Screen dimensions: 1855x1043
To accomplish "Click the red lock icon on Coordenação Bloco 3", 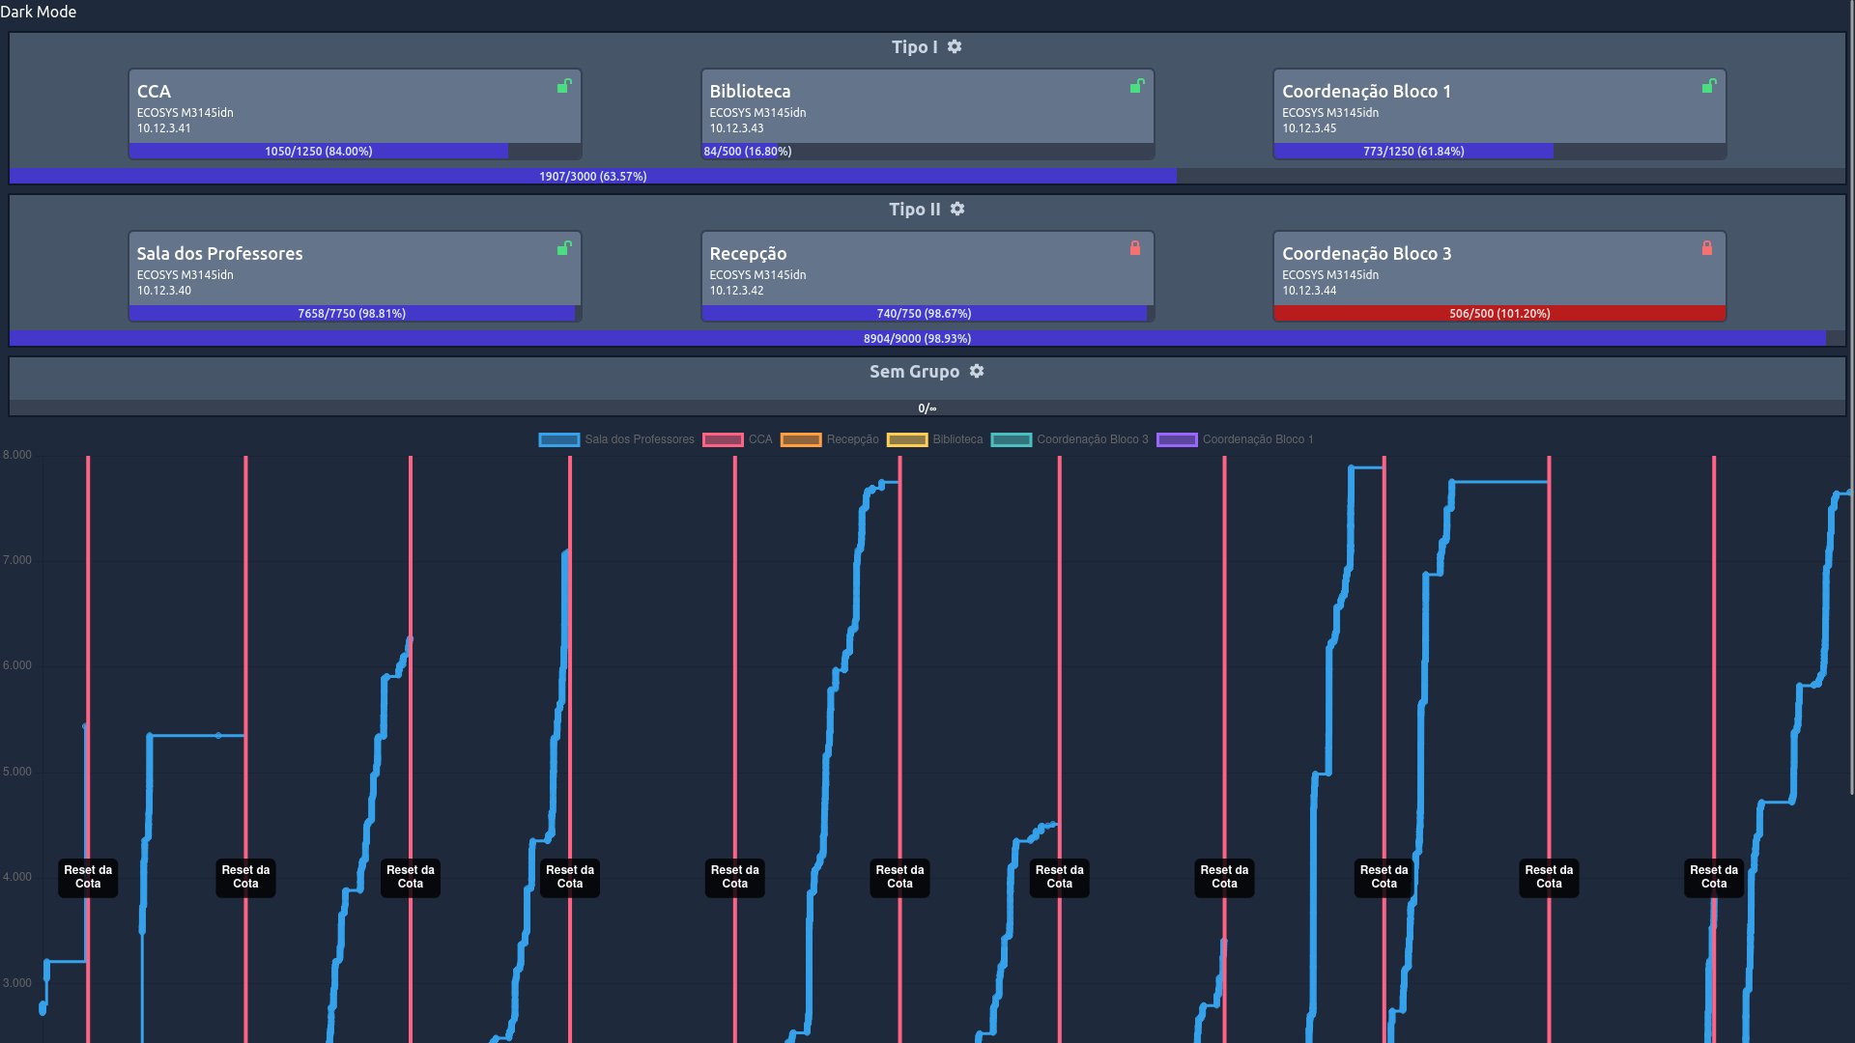I will (1707, 248).
